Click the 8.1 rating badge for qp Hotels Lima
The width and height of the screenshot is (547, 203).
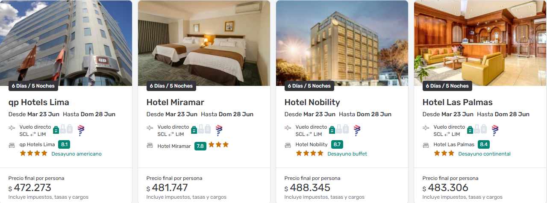tap(64, 144)
